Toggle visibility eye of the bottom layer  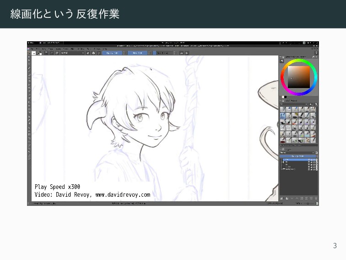[x=309, y=169]
